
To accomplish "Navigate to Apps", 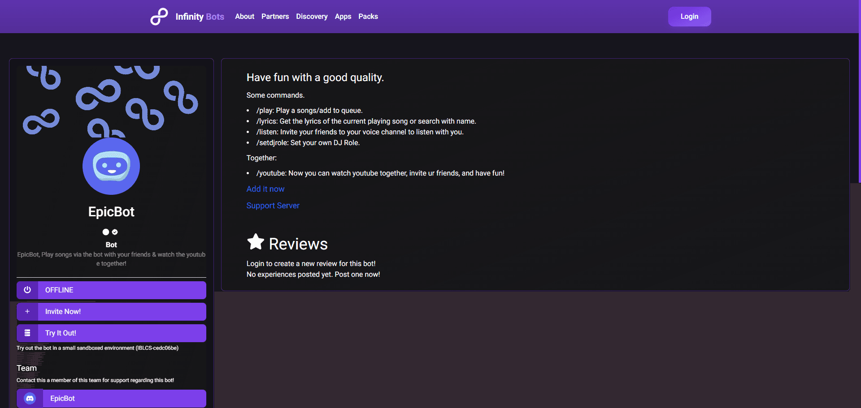I will click(343, 17).
